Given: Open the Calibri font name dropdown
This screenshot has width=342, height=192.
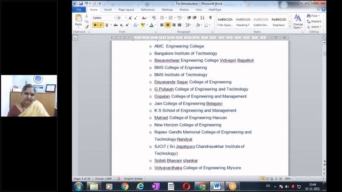Looking at the screenshot, I should (115, 18).
